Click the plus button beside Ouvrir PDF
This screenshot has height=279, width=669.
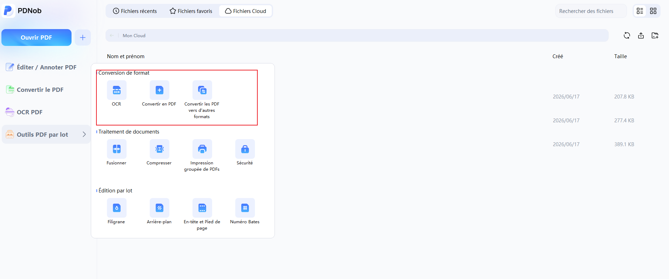[83, 38]
